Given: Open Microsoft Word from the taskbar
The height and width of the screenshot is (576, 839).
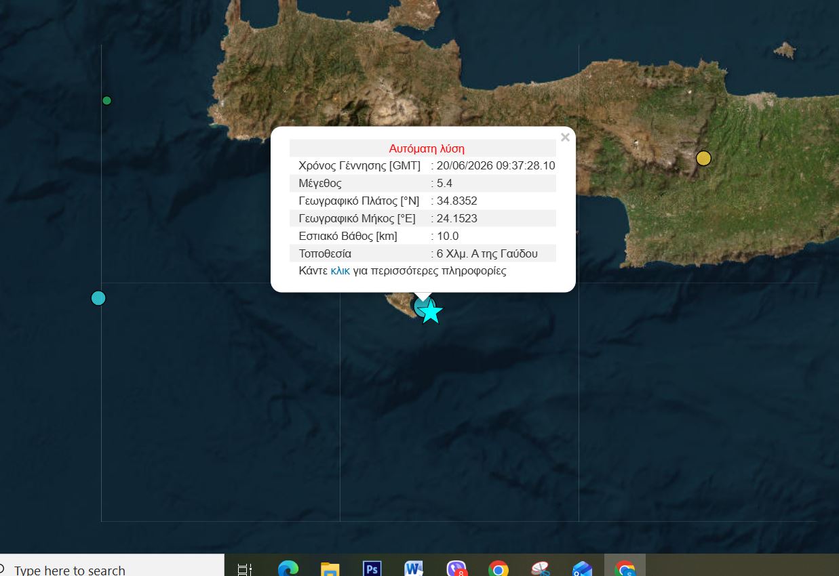Looking at the screenshot, I should [414, 569].
